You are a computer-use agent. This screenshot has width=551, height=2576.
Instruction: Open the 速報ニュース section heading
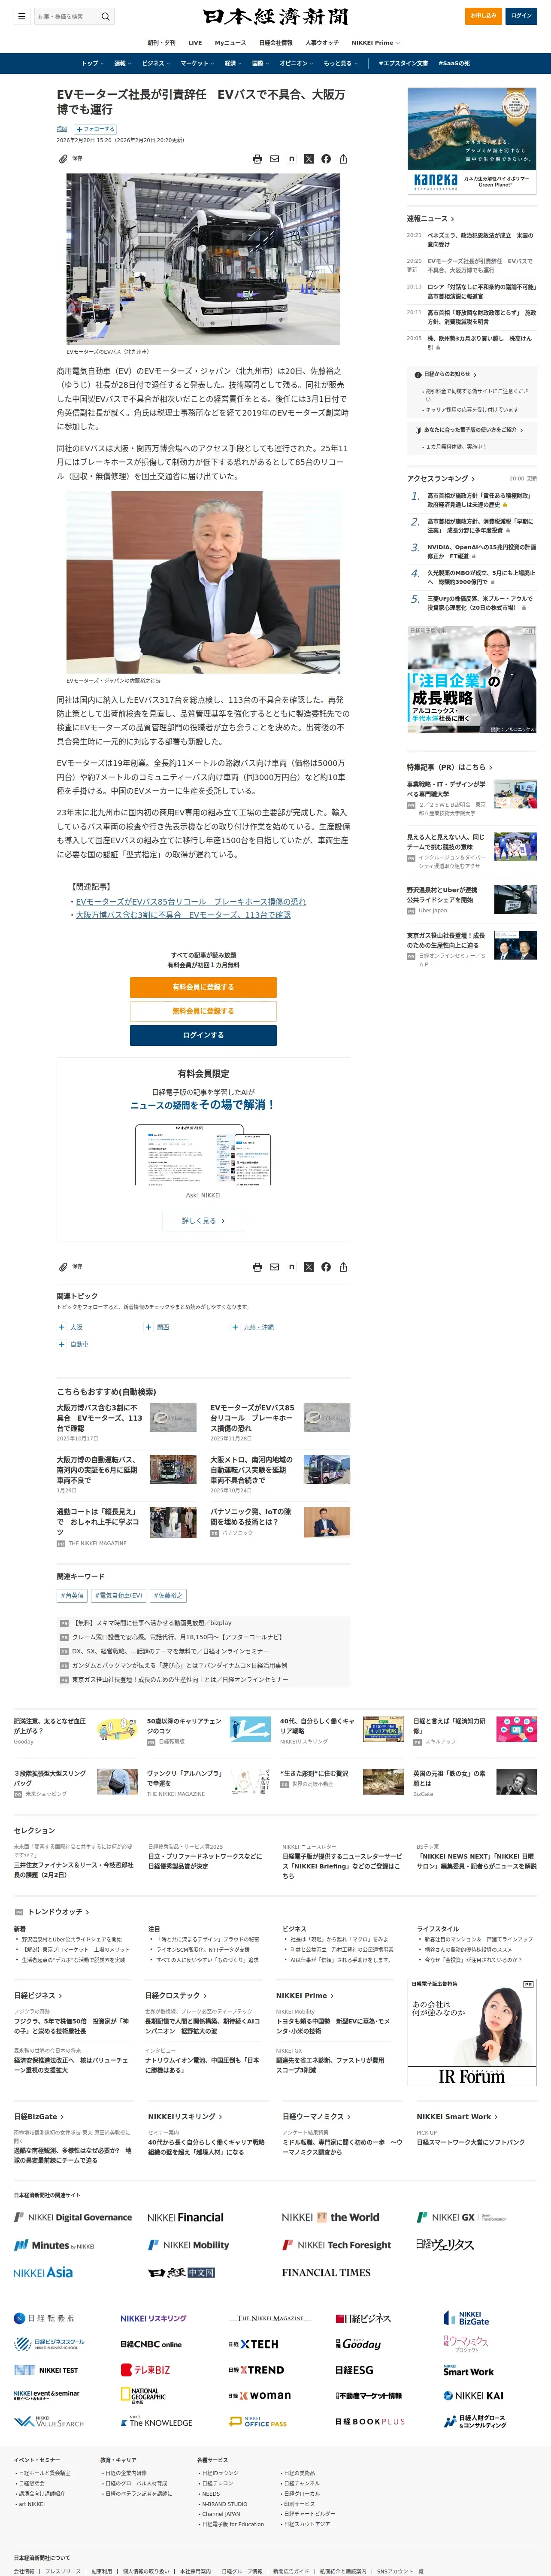(430, 218)
